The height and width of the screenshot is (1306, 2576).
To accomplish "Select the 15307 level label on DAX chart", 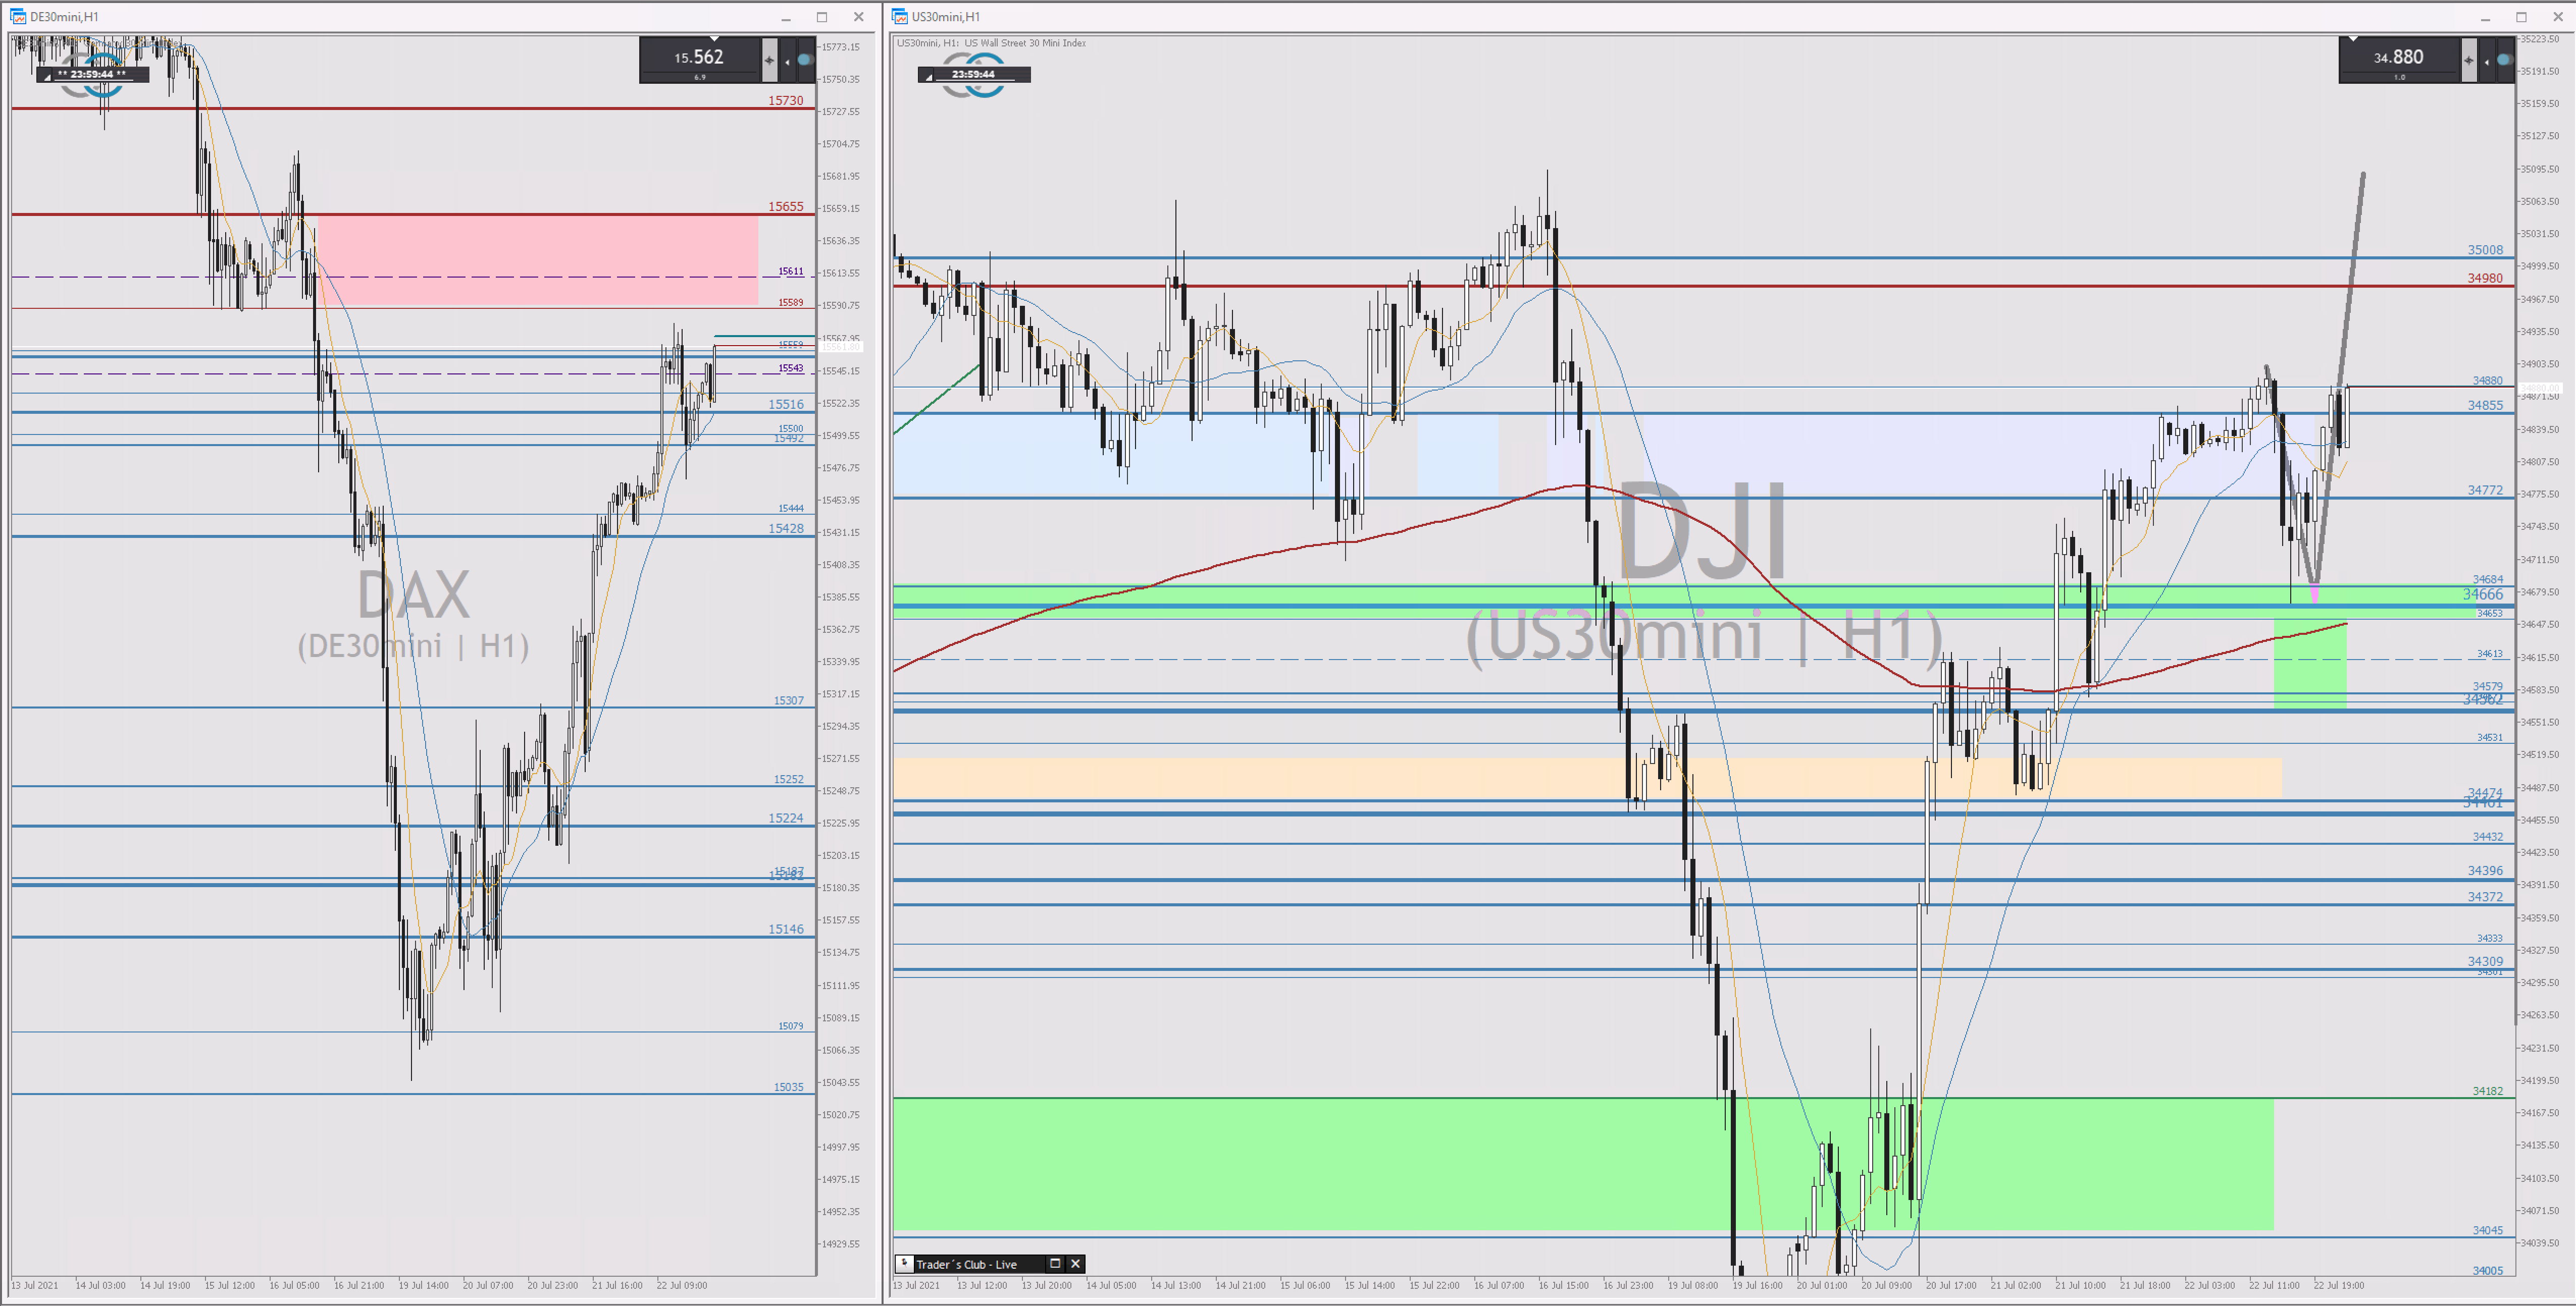I will click(x=788, y=700).
